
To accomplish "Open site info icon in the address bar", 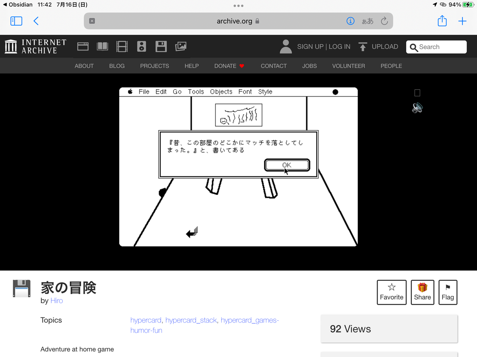I will tap(350, 21).
